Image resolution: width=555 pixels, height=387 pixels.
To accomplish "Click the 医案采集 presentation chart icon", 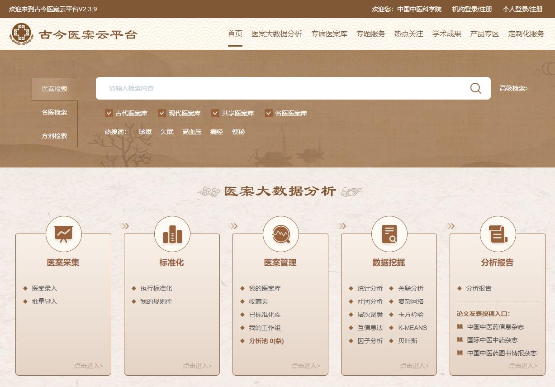I will [x=63, y=234].
